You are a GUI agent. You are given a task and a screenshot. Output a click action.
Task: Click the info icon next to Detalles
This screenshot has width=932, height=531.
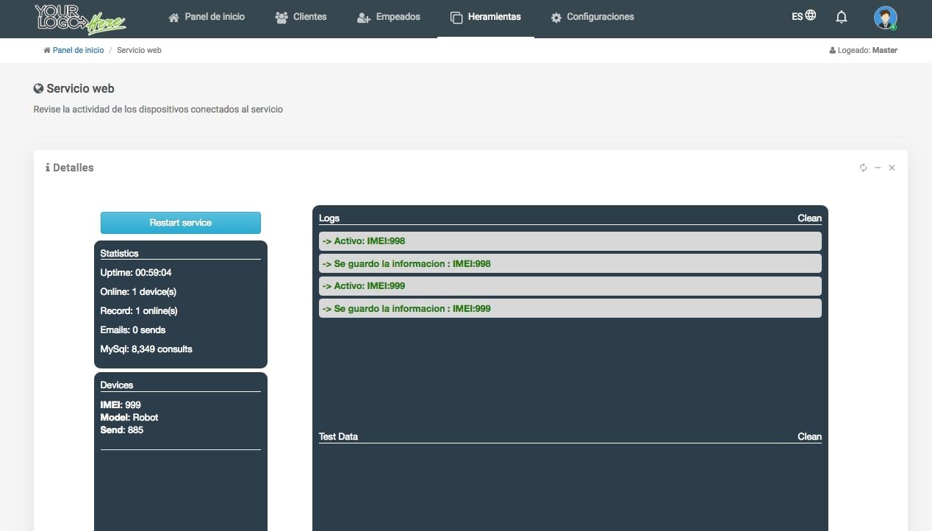[48, 168]
